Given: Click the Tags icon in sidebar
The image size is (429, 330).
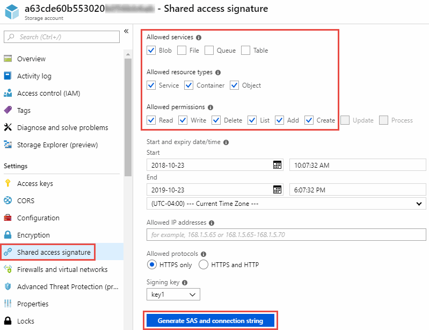Looking at the screenshot, I should pyautogui.click(x=8, y=110).
